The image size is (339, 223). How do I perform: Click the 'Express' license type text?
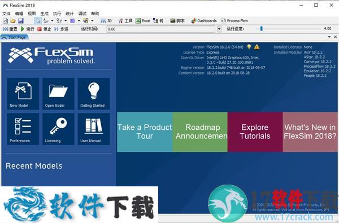pyautogui.click(x=213, y=53)
